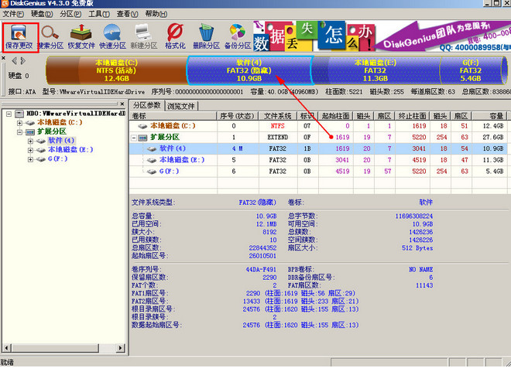511x368 pixels.
Task: Switch to the 浏览文件 tab
Action: click(x=181, y=106)
